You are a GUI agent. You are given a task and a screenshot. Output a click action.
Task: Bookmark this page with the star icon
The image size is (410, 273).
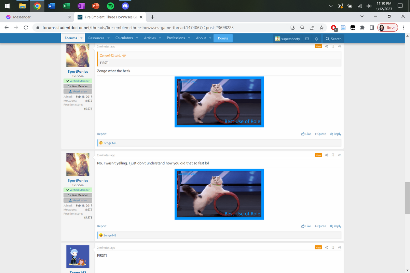tap(322, 28)
